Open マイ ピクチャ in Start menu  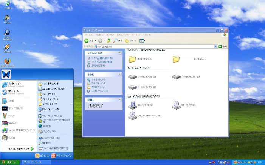pos(55,94)
